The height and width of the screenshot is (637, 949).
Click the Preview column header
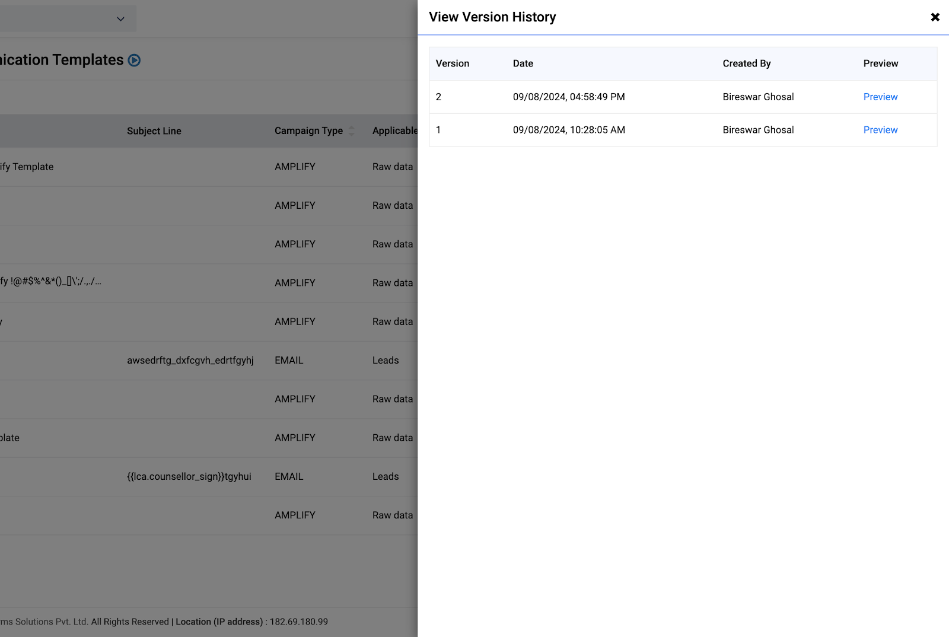pyautogui.click(x=880, y=63)
